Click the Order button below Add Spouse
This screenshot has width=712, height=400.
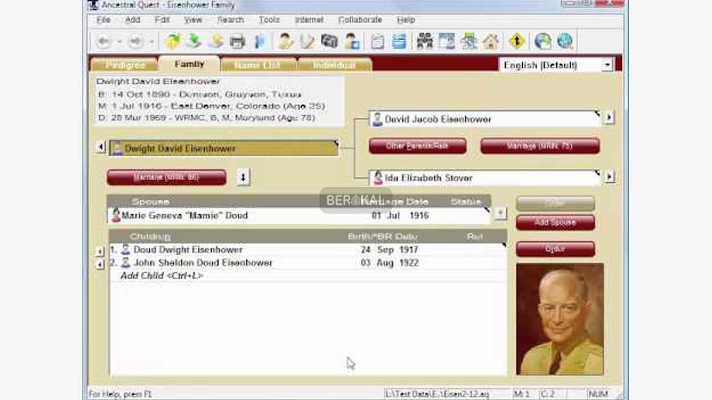click(555, 249)
